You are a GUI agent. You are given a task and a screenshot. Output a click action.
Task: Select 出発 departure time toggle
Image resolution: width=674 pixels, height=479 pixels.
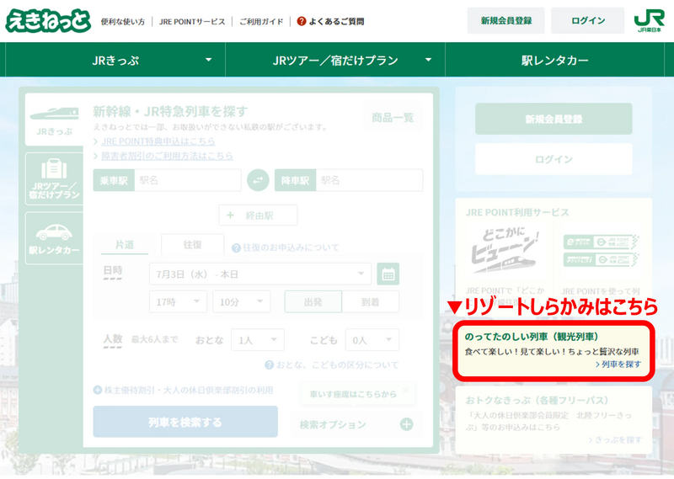click(313, 301)
